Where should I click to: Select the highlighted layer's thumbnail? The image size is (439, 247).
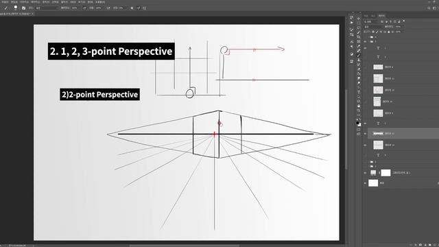coord(378,134)
